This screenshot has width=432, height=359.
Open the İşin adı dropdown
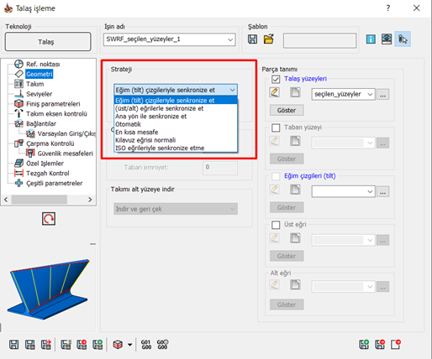(x=170, y=39)
